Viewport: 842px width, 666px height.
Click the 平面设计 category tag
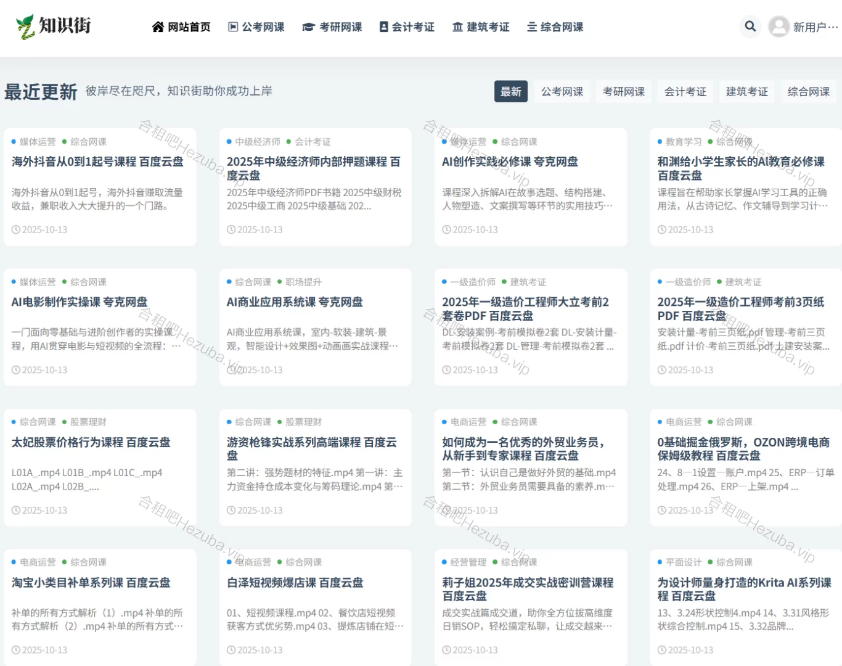tap(683, 562)
